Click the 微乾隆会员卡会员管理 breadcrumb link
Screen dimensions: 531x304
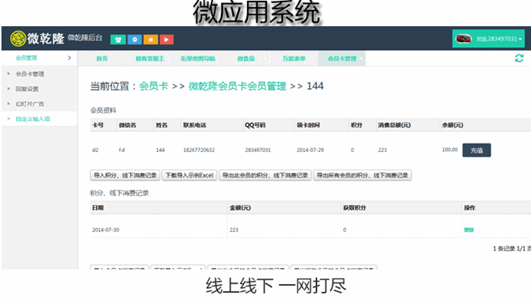(x=237, y=86)
